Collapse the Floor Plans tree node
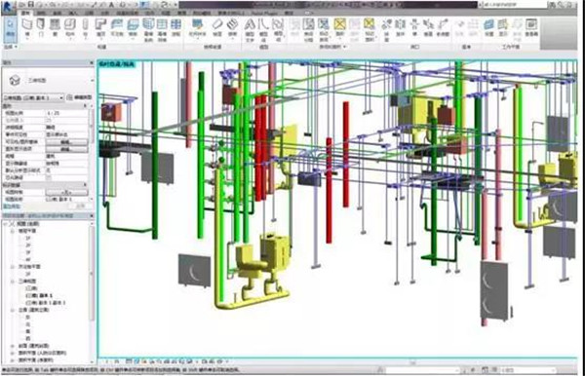This screenshot has height=376, width=585. tap(12, 232)
